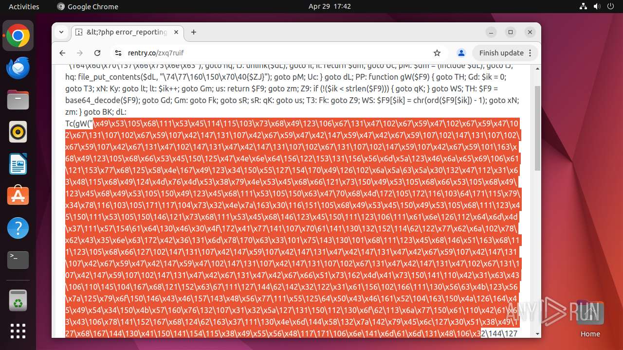The width and height of the screenshot is (623, 350).
Task: Bookmark this page with the star
Action: [x=437, y=53]
